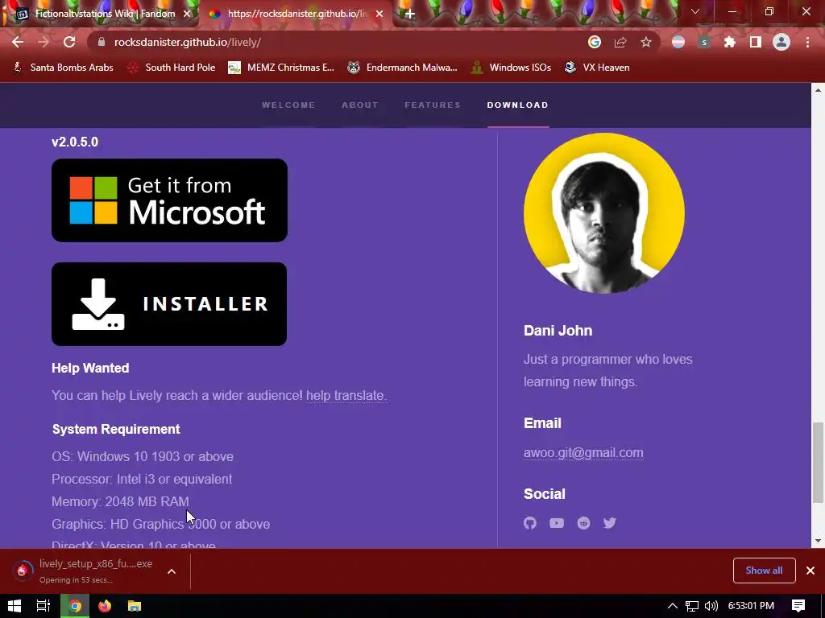This screenshot has width=825, height=618.
Task: Open Santa Bombs Arabs bookmark
Action: point(63,68)
